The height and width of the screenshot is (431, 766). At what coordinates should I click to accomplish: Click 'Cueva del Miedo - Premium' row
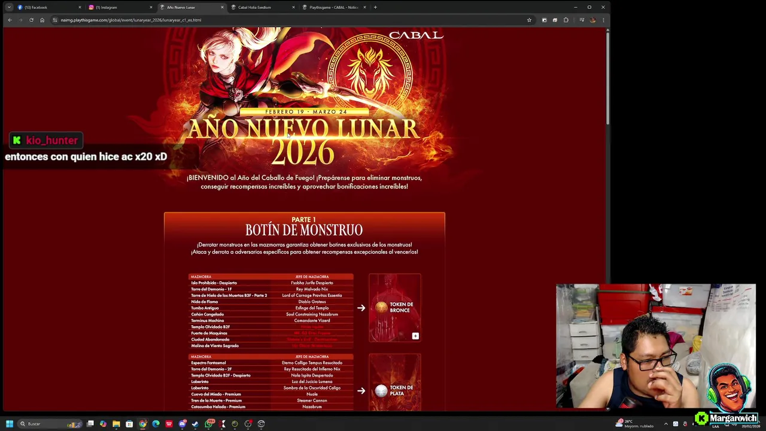tap(271, 394)
